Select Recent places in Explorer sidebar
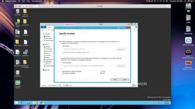Image resolution: width=195 pixels, height=109 pixels. 48,40
